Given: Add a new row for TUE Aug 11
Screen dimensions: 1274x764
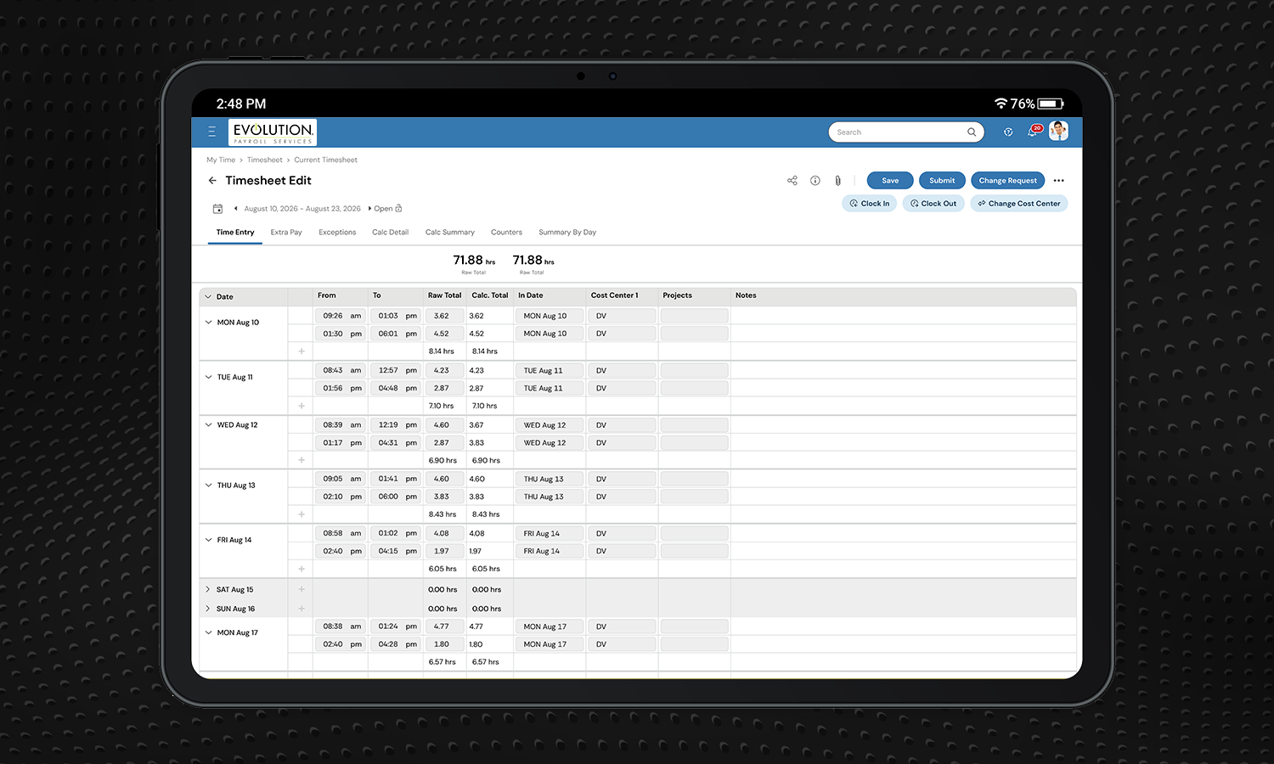Looking at the screenshot, I should tap(301, 406).
